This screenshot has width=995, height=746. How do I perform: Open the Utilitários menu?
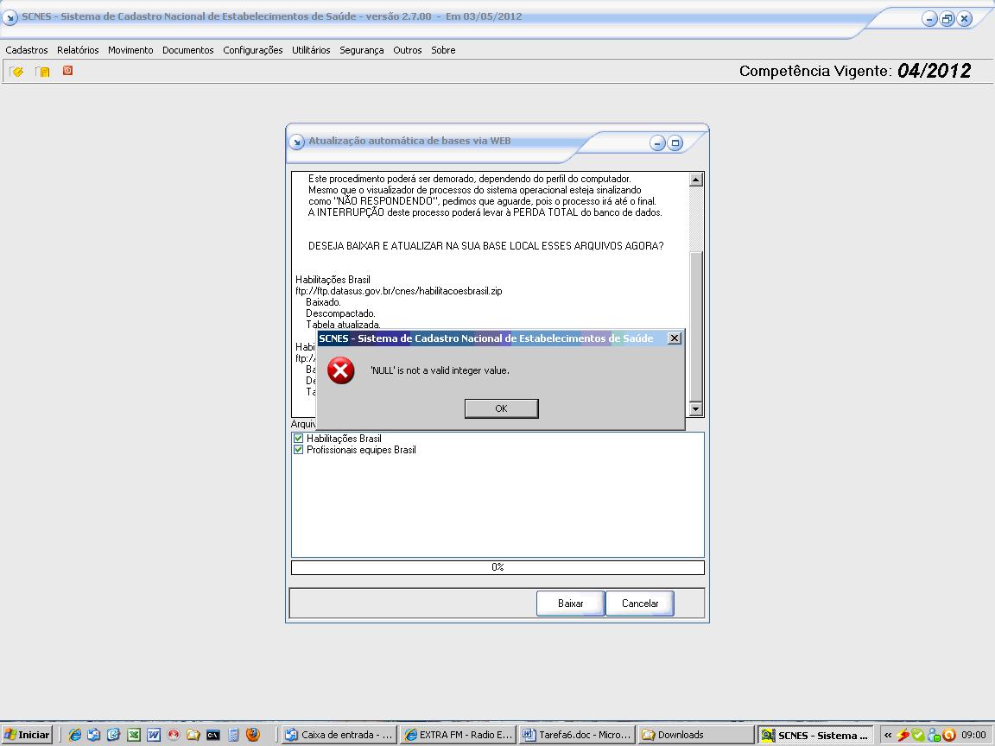(311, 50)
